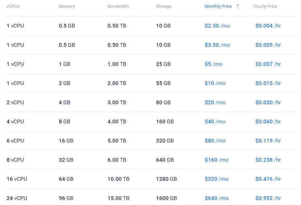Select the $3.50 /mo plan price

(x=217, y=45)
